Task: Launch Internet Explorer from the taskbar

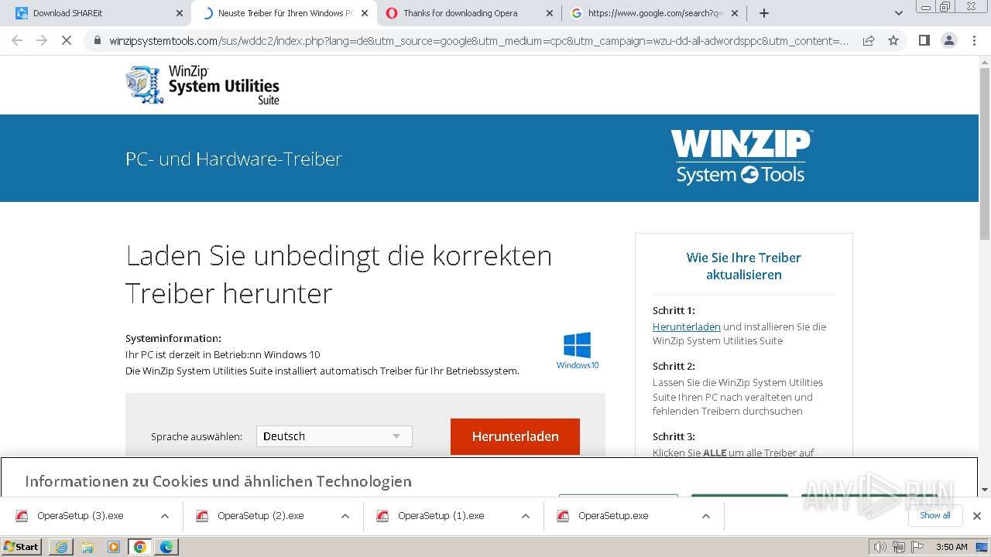Action: (61, 547)
